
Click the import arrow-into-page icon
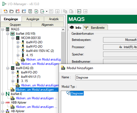(x=36, y=11)
